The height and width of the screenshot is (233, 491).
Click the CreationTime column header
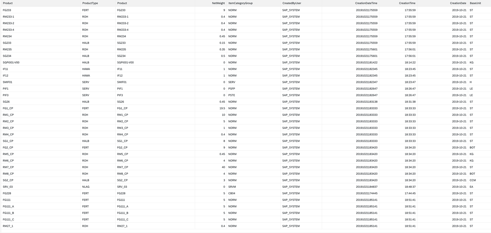[x=407, y=3]
